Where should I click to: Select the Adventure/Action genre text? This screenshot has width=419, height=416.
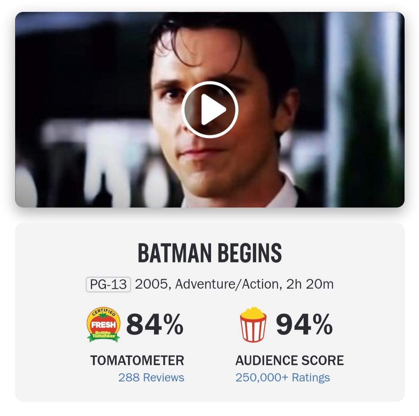(227, 284)
